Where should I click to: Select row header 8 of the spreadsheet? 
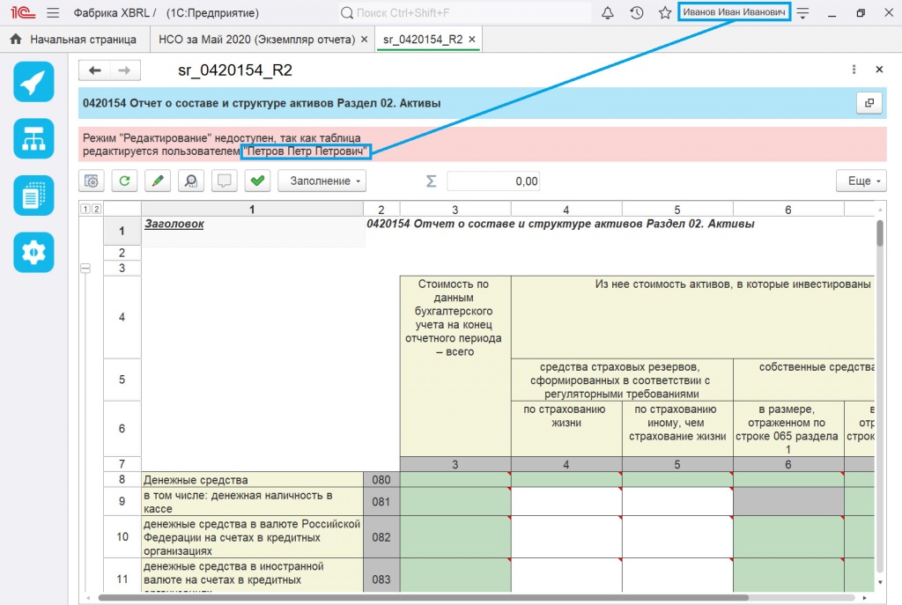pyautogui.click(x=122, y=480)
